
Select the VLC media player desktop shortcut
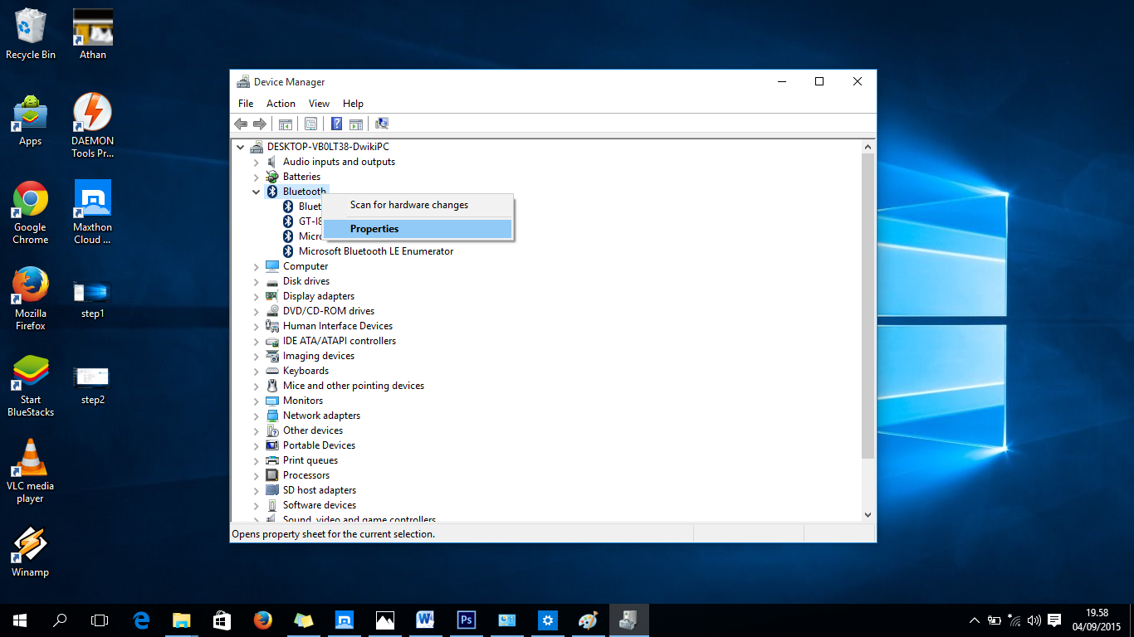point(31,471)
